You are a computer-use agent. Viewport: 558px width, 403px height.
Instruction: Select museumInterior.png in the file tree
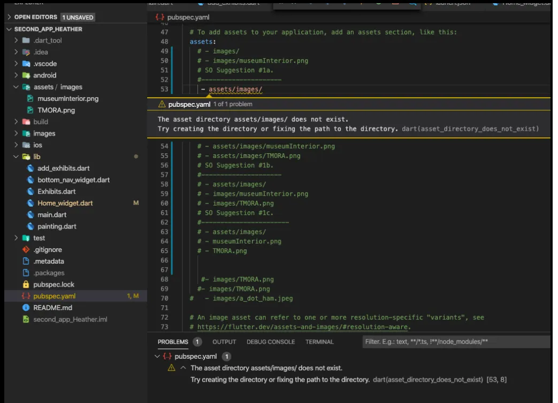67,99
